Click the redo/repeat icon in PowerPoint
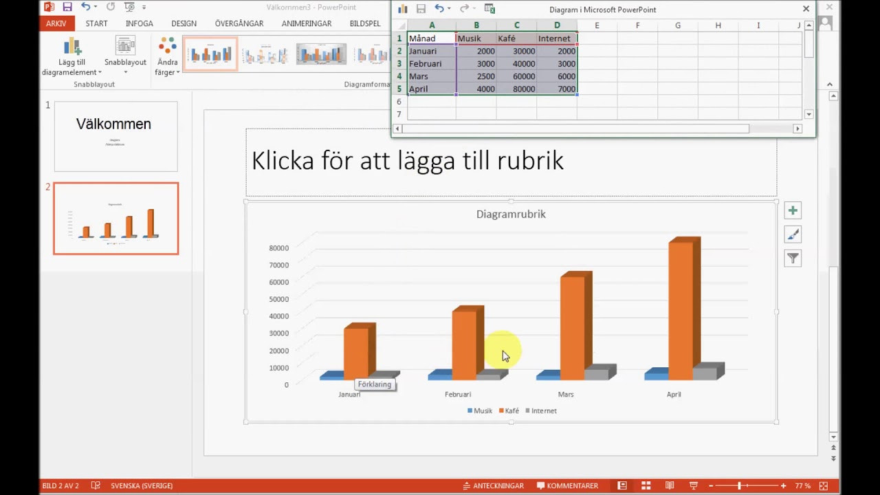This screenshot has width=880, height=495. (111, 7)
